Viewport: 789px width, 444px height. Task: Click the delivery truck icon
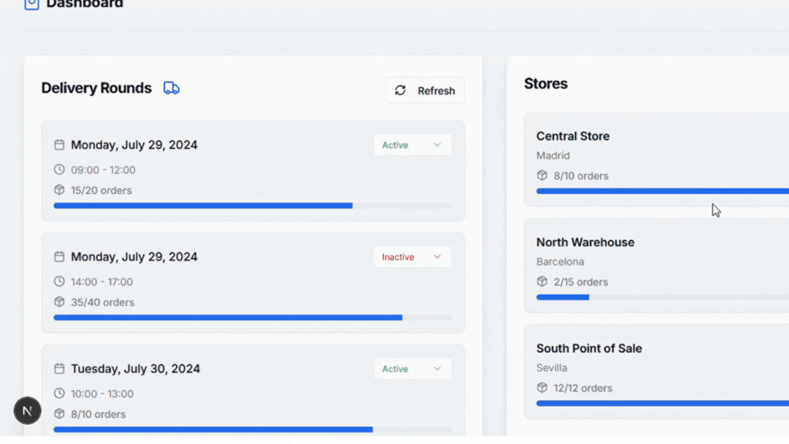(172, 88)
